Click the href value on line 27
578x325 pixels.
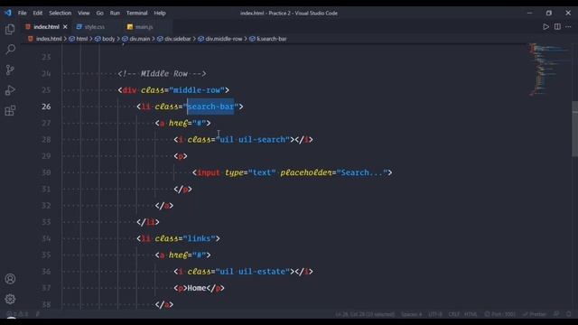tap(199, 123)
